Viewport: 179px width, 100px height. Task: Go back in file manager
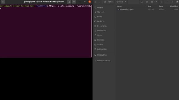96,2
